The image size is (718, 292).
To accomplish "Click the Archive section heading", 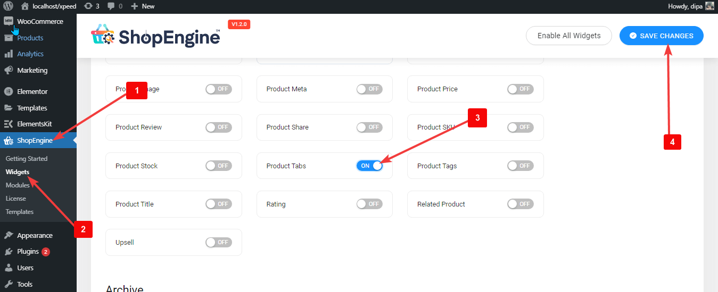I will pyautogui.click(x=125, y=288).
